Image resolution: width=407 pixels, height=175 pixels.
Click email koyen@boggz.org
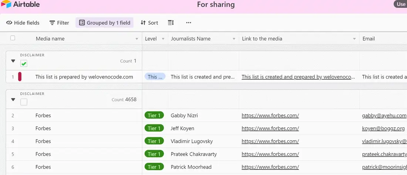[x=383, y=128]
